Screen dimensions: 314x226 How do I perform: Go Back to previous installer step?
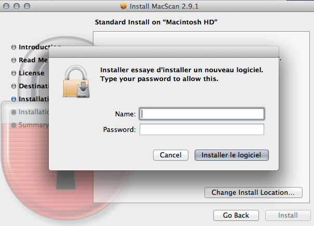[x=236, y=216]
